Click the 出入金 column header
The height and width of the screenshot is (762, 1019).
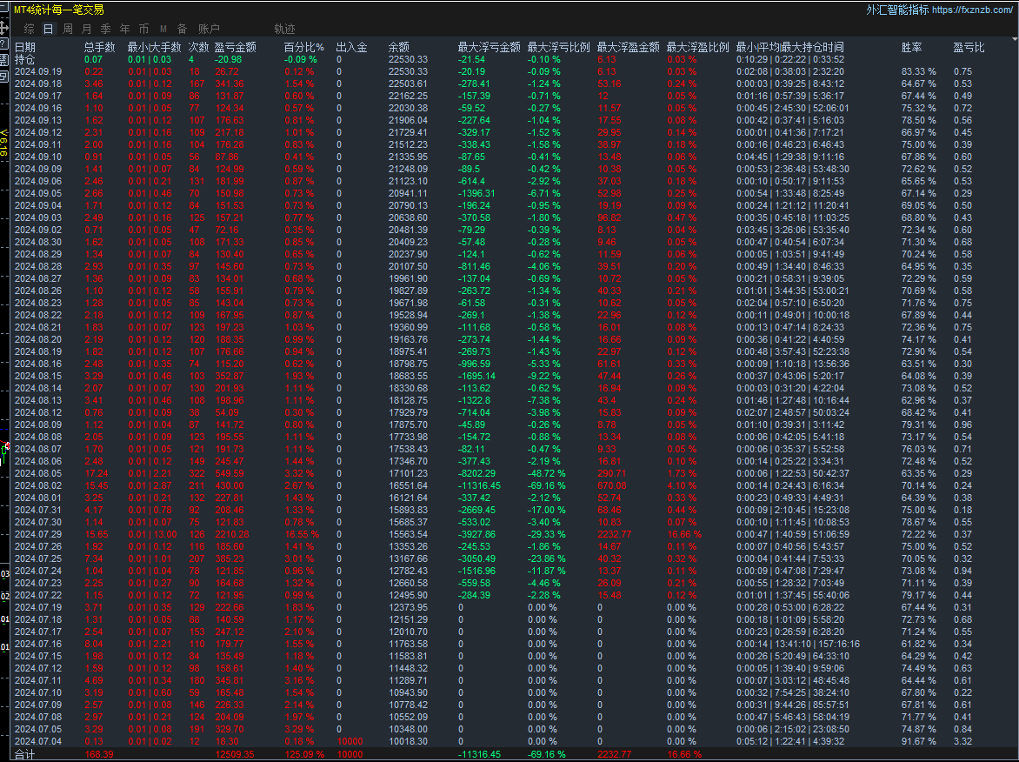click(351, 47)
